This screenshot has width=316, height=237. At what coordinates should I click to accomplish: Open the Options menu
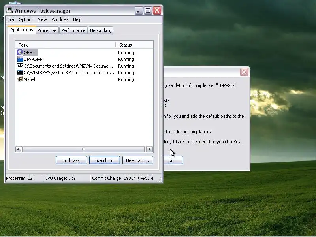click(x=26, y=19)
